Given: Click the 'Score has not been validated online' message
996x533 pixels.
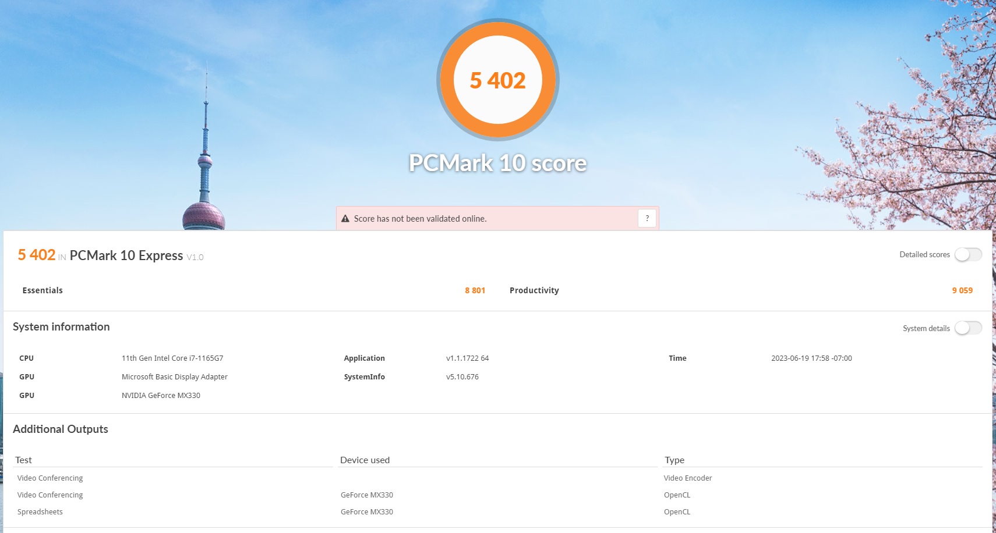Looking at the screenshot, I should [x=420, y=219].
